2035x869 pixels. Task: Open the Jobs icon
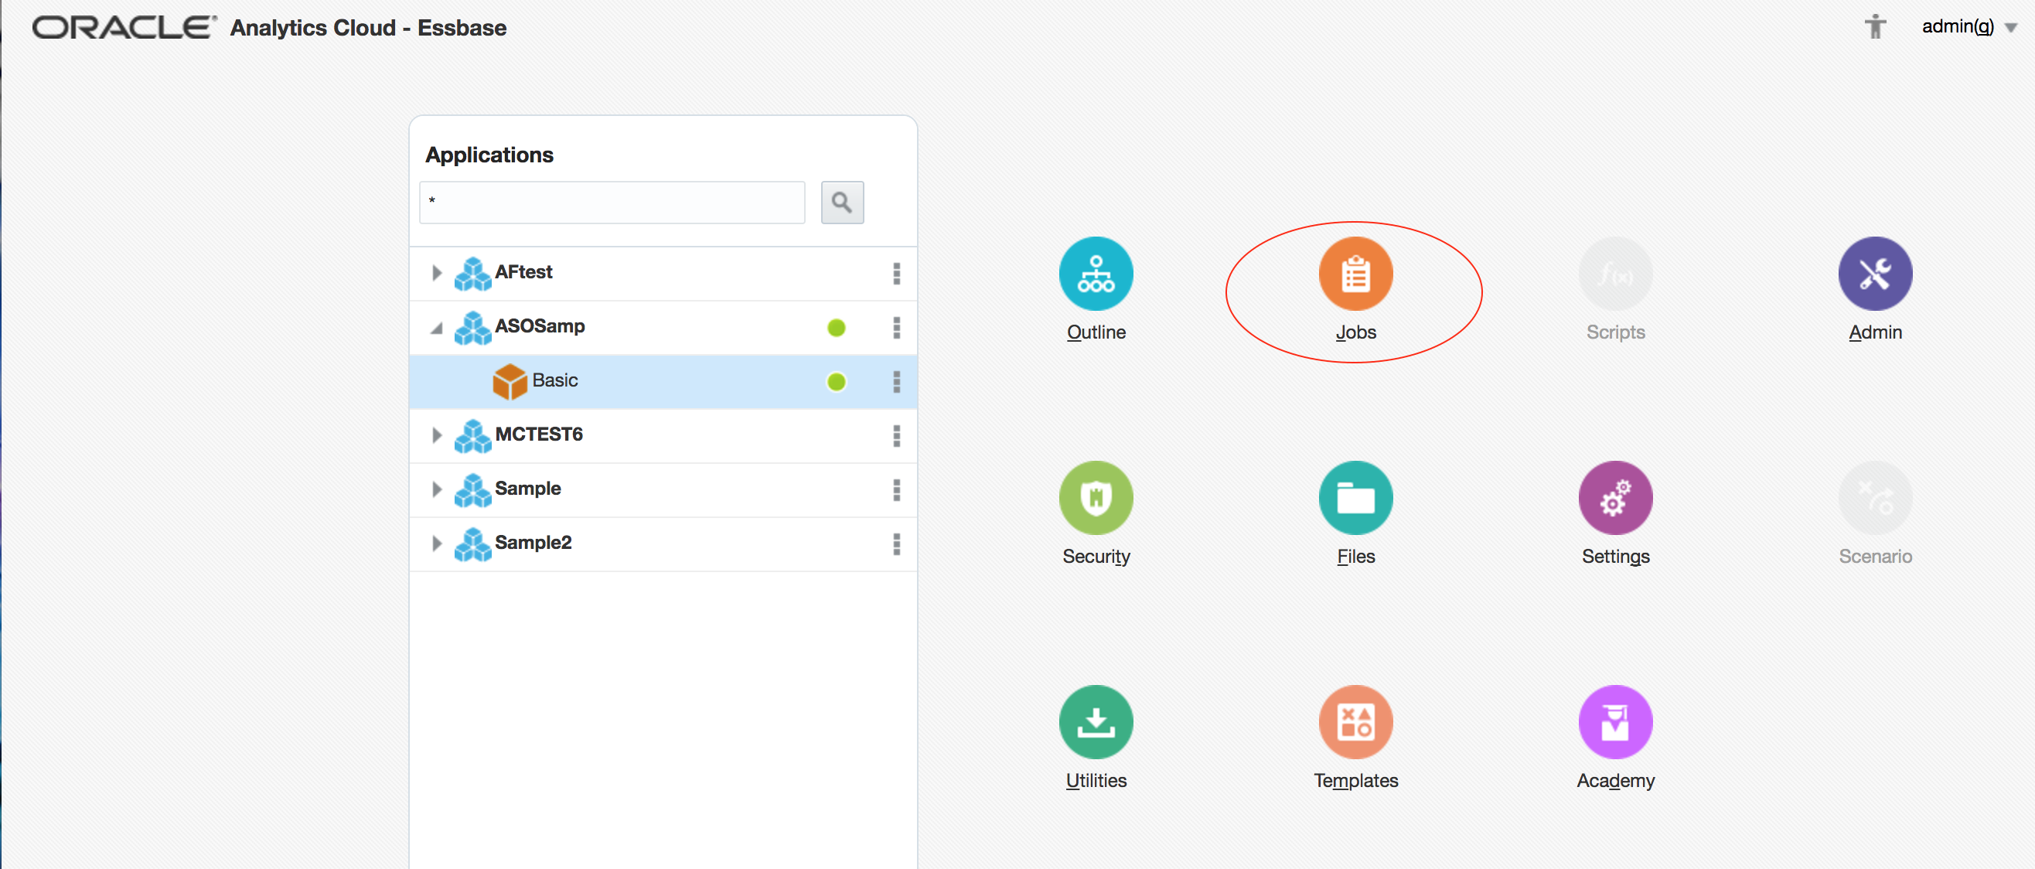(x=1355, y=274)
